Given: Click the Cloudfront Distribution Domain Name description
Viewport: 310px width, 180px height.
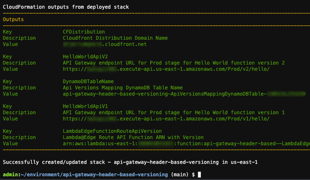Looking at the screenshot, I should 115,38.
